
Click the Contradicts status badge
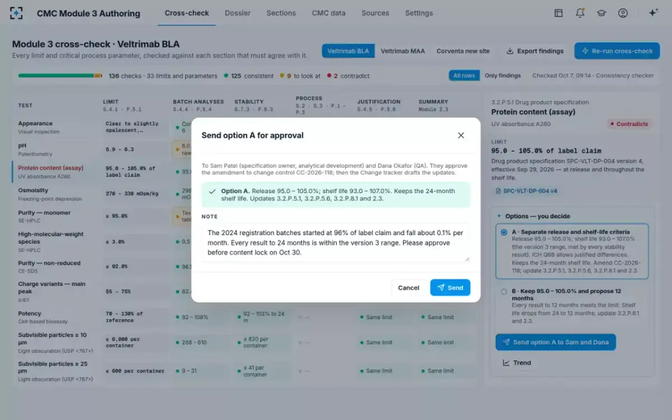(629, 124)
